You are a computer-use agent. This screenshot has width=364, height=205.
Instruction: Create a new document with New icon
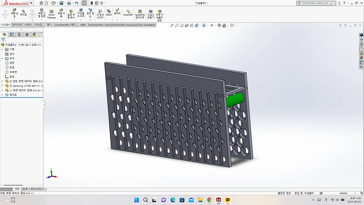46,3
